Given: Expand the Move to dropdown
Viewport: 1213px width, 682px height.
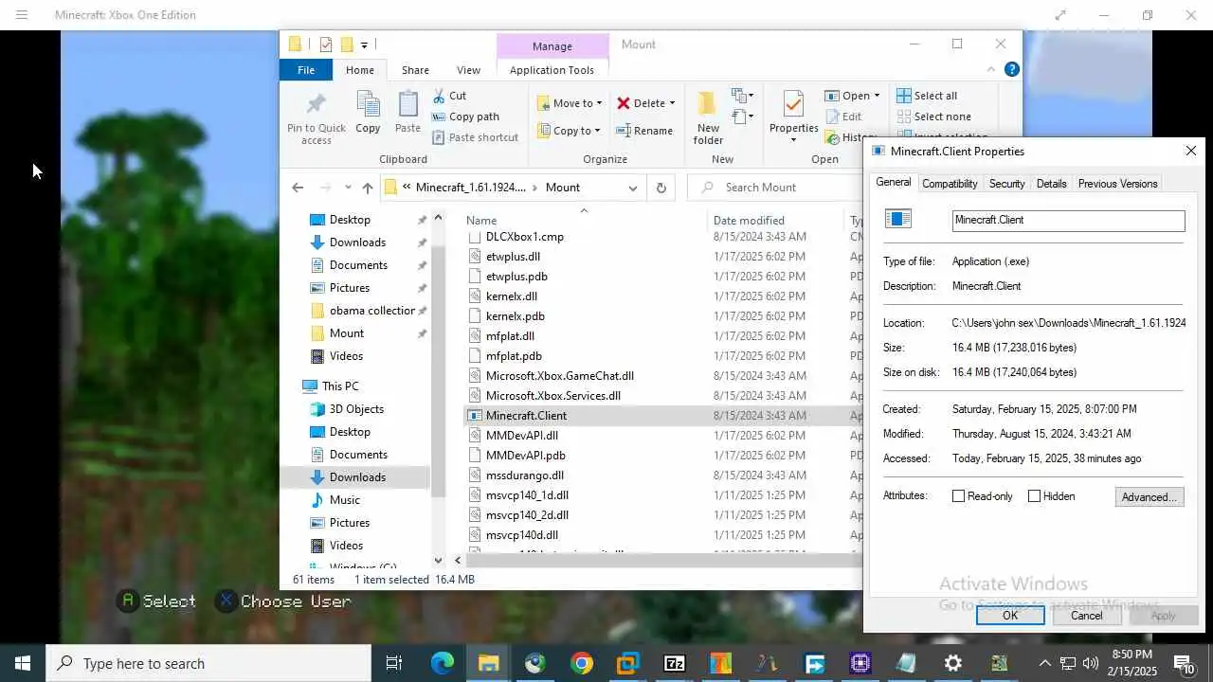Looking at the screenshot, I should tap(599, 103).
